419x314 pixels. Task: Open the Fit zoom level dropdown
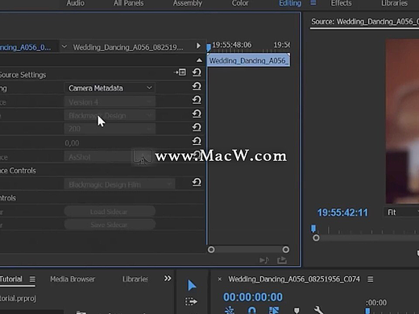point(401,213)
